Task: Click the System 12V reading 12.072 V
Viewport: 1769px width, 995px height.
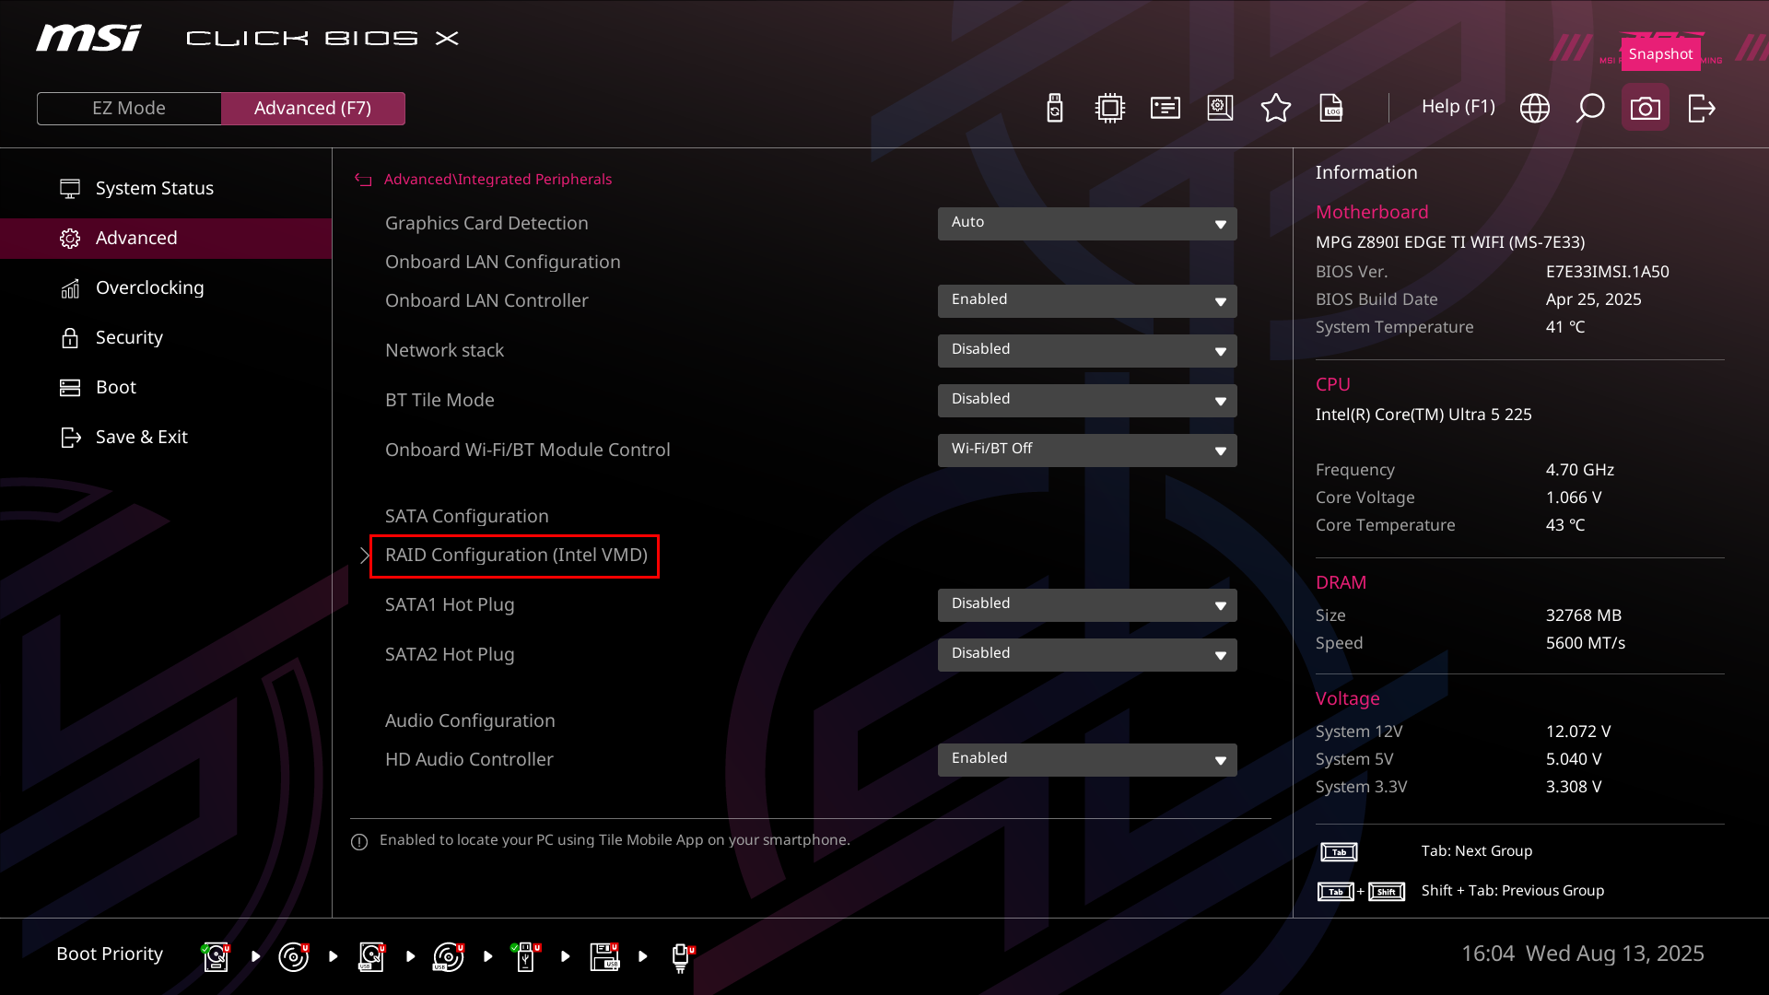Action: (1578, 732)
